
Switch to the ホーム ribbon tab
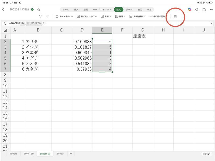(65, 9)
